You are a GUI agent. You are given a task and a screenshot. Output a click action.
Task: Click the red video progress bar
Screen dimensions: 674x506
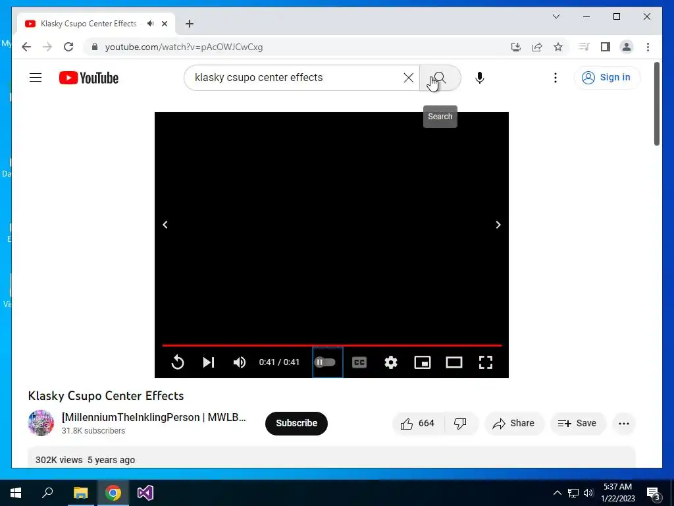click(332, 345)
